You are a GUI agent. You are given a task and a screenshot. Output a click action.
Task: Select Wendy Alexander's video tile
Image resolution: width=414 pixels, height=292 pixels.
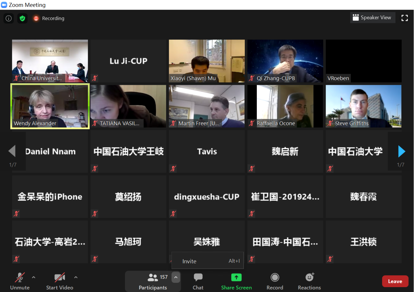point(50,106)
